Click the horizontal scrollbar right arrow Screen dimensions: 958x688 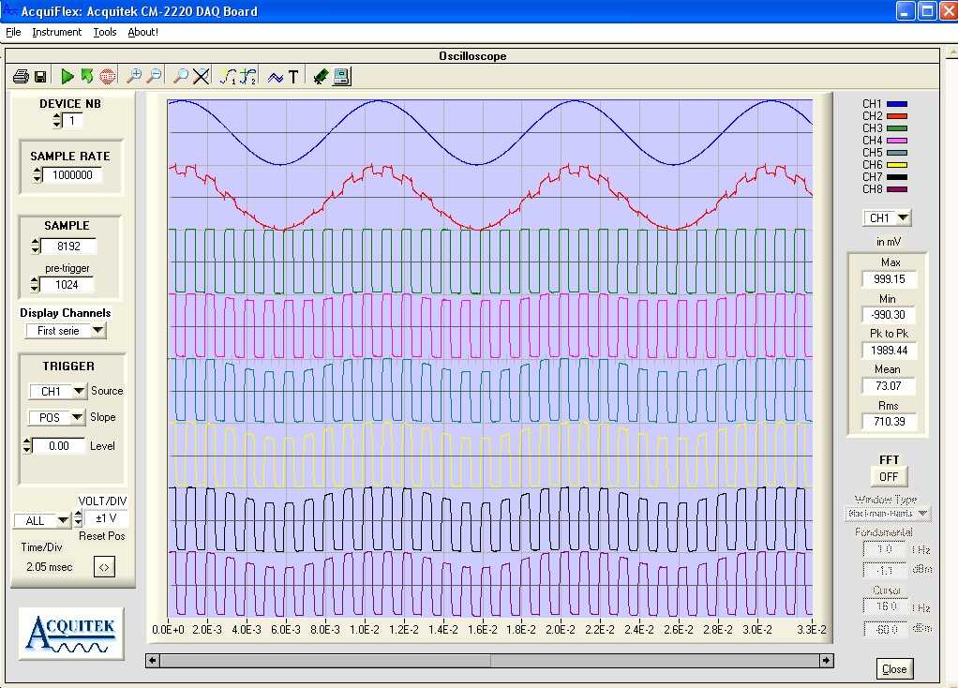click(826, 661)
